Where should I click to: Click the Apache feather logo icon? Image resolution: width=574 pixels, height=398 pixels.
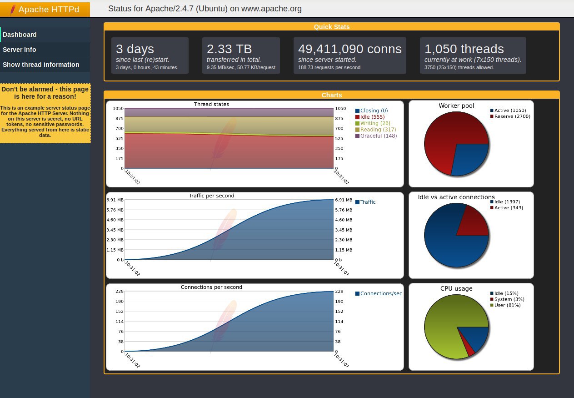click(12, 9)
